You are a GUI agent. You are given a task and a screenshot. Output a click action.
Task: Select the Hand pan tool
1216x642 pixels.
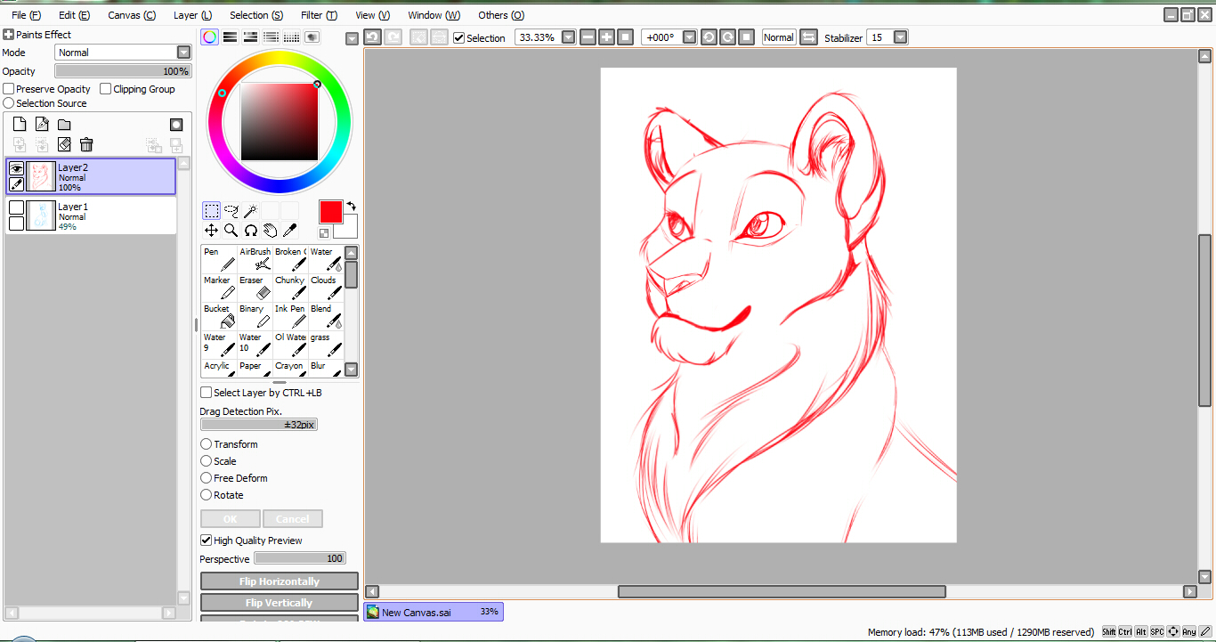pyautogui.click(x=270, y=231)
